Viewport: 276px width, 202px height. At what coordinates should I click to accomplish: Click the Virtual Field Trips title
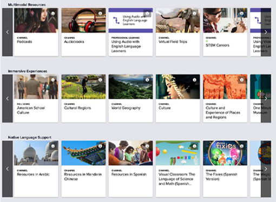click(173, 42)
